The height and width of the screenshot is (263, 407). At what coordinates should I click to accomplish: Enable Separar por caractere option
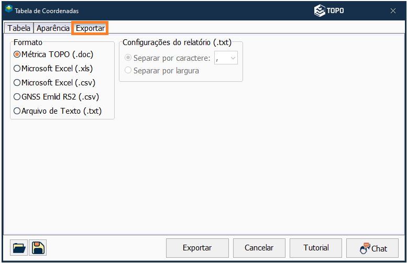pos(128,58)
